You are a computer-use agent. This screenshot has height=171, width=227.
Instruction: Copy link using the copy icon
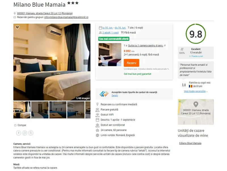click(31, 133)
